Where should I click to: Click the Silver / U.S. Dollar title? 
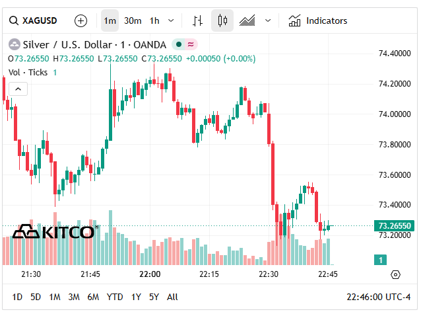tap(94, 45)
